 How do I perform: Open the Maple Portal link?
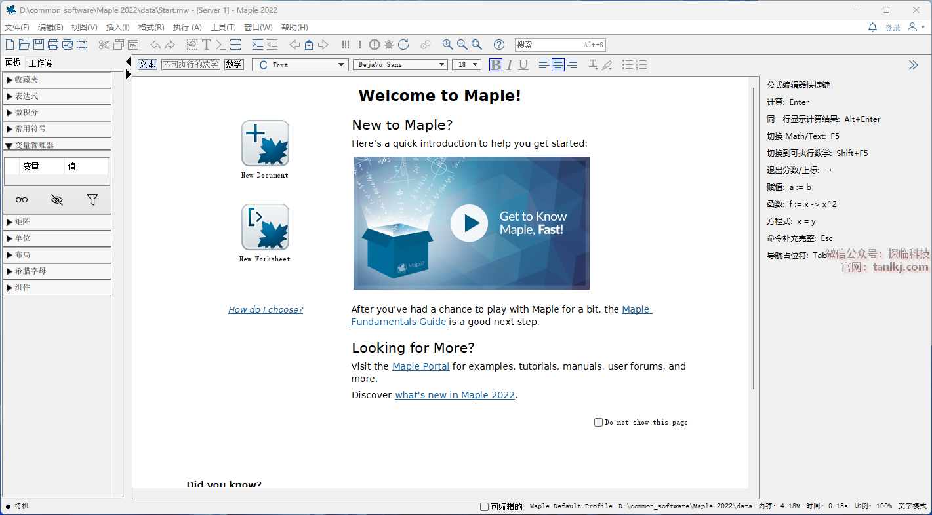[x=420, y=366]
